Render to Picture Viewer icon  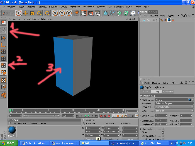tap(91, 13)
